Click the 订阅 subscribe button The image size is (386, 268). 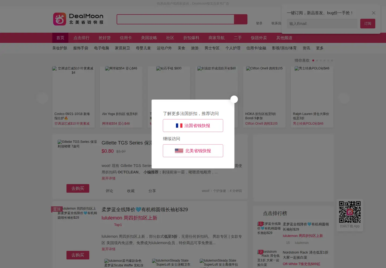point(368,24)
